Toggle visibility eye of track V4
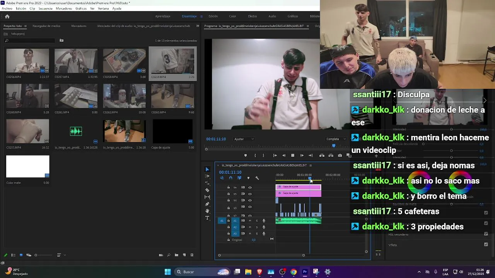This screenshot has height=278, width=495. 250,200
